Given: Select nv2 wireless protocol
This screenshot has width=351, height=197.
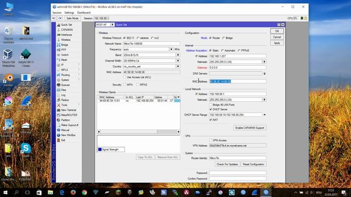Looking at the screenshot, I should pyautogui.click(x=152, y=38).
